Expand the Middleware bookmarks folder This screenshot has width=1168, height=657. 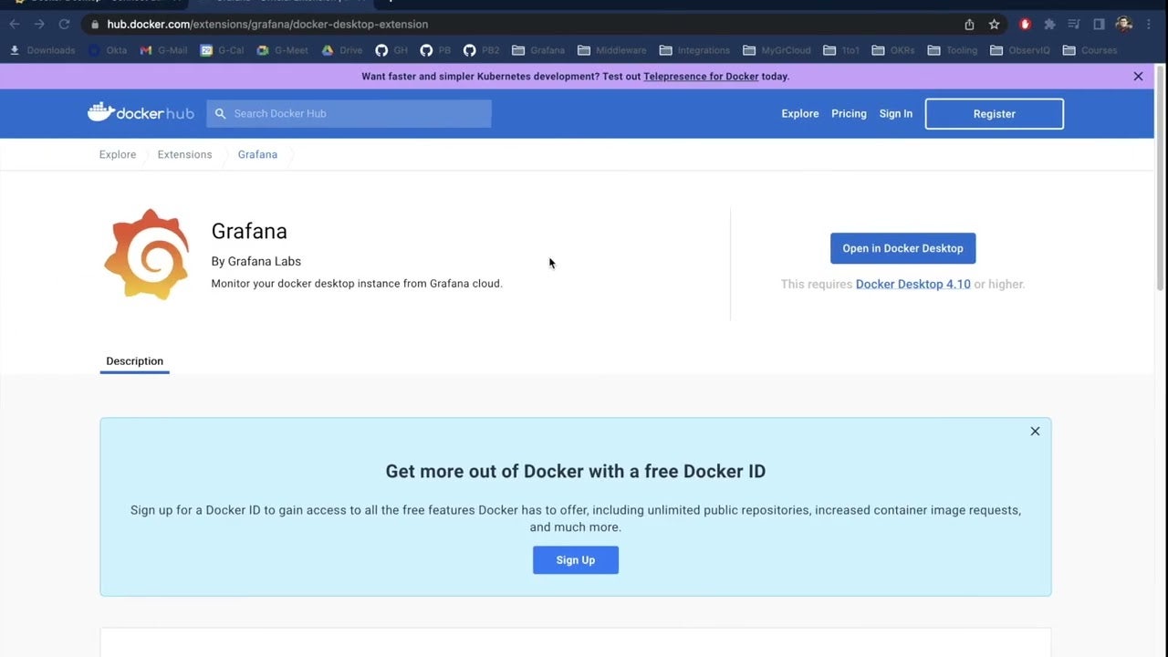[x=611, y=50]
